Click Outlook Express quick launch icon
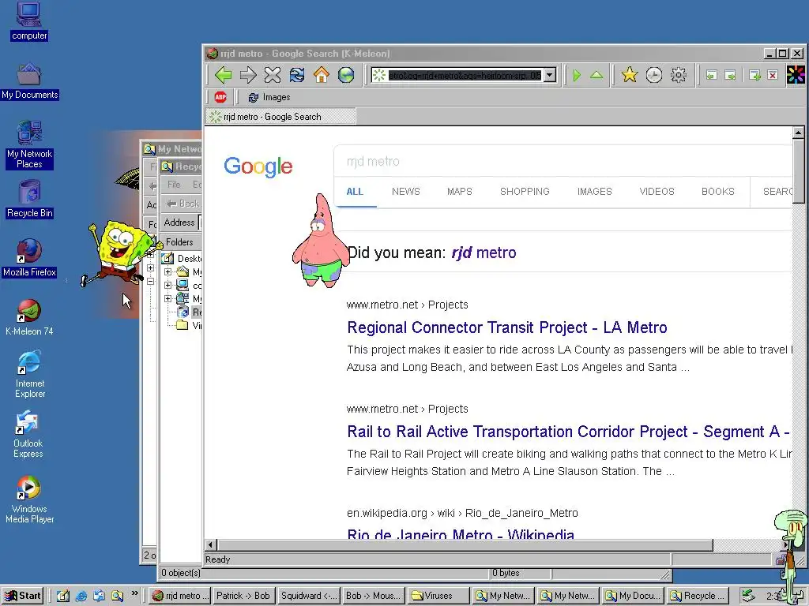The height and width of the screenshot is (606, 809). [99, 596]
